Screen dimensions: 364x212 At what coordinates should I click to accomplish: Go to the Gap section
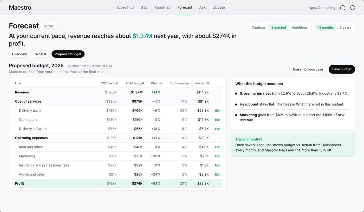click(144, 8)
